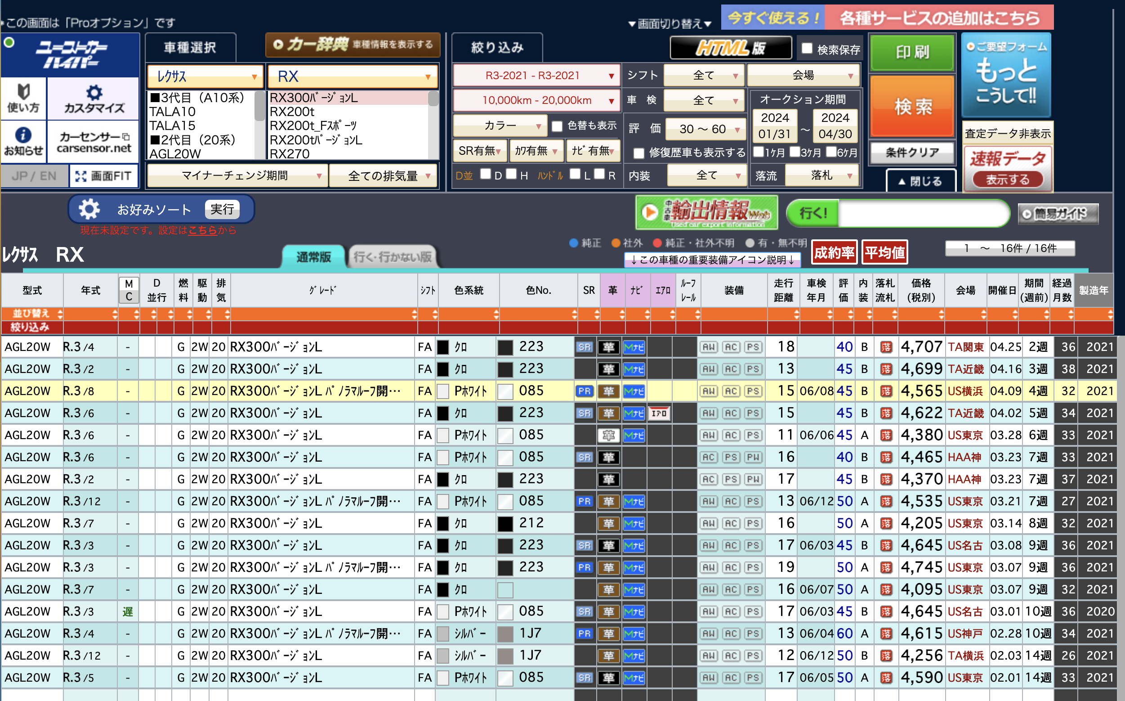The height and width of the screenshot is (701, 1125).
Task: Expand the 画面切り替え menu
Action: click(670, 24)
